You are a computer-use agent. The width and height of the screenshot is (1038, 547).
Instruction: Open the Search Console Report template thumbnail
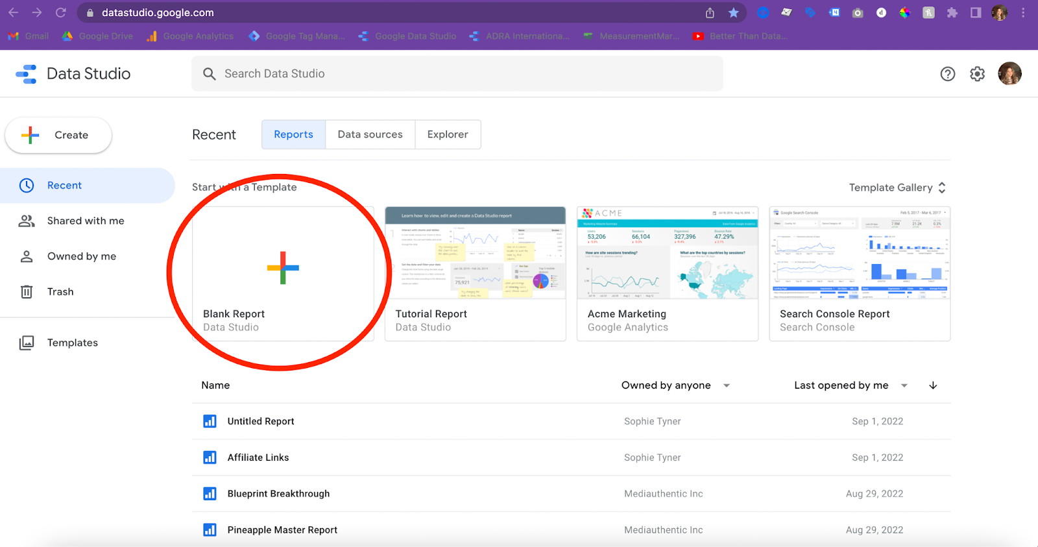[x=860, y=253]
